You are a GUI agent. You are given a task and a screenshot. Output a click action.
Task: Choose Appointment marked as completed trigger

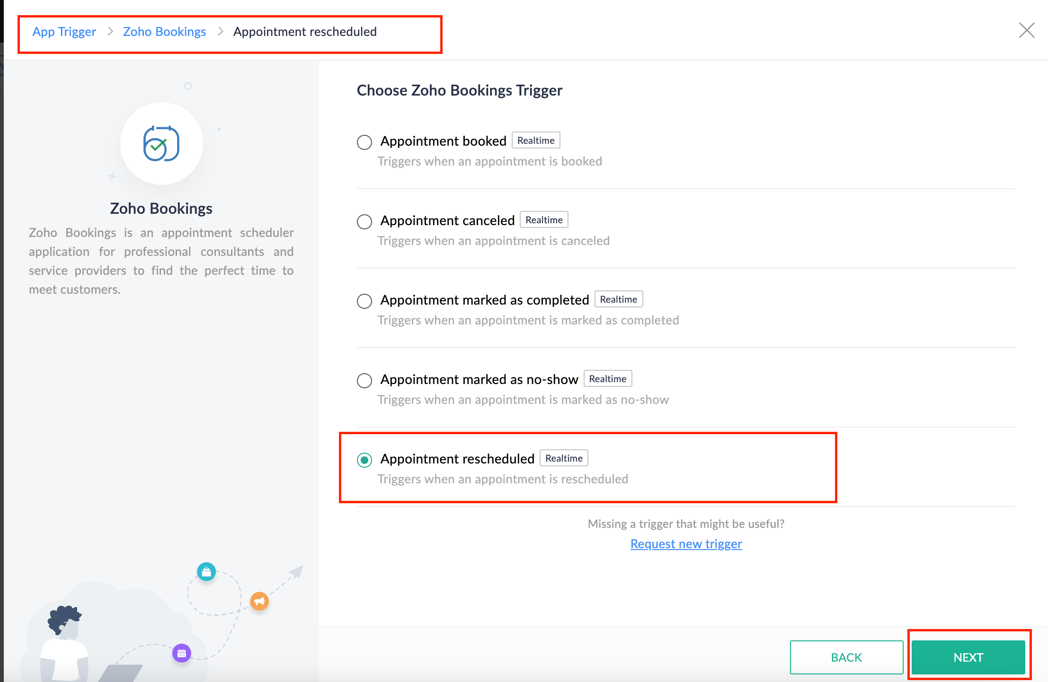coord(364,301)
